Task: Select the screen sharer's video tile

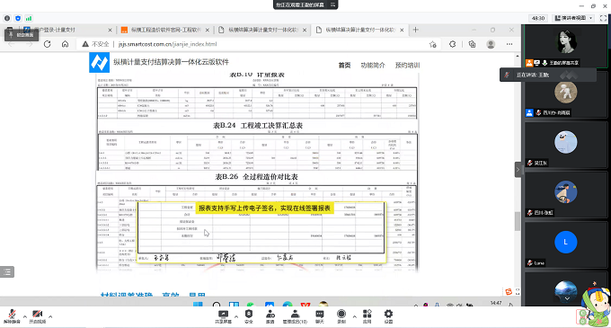Action: [x=566, y=46]
